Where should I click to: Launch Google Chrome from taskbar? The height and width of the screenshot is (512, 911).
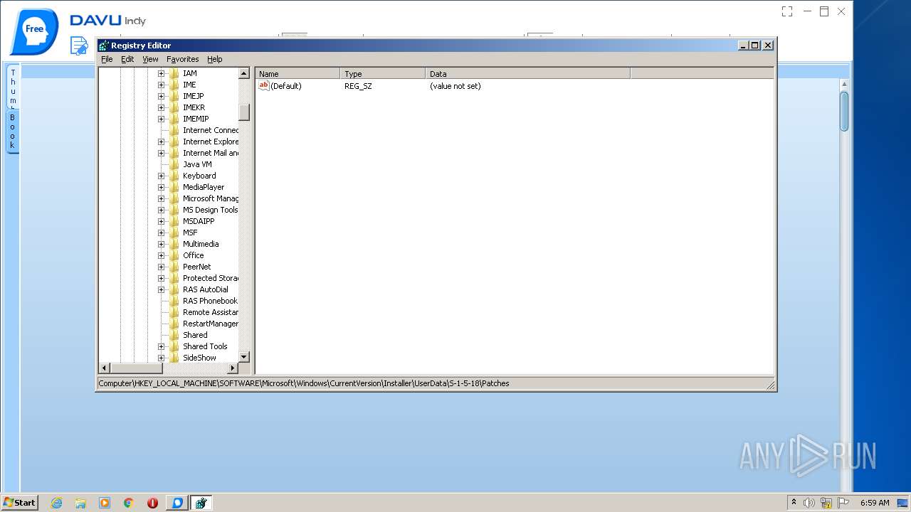pos(129,503)
